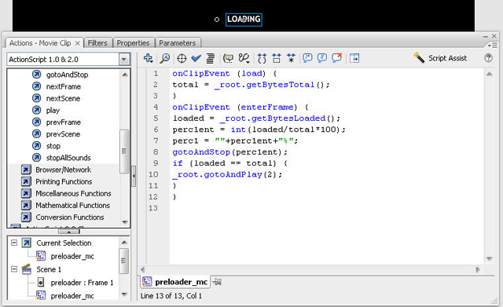This screenshot has height=307, width=503.
Task: Select stopAllSounds action in toolbox
Action: pyautogui.click(x=68, y=158)
